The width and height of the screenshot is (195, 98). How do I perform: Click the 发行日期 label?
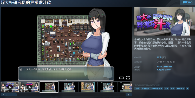point(138,62)
